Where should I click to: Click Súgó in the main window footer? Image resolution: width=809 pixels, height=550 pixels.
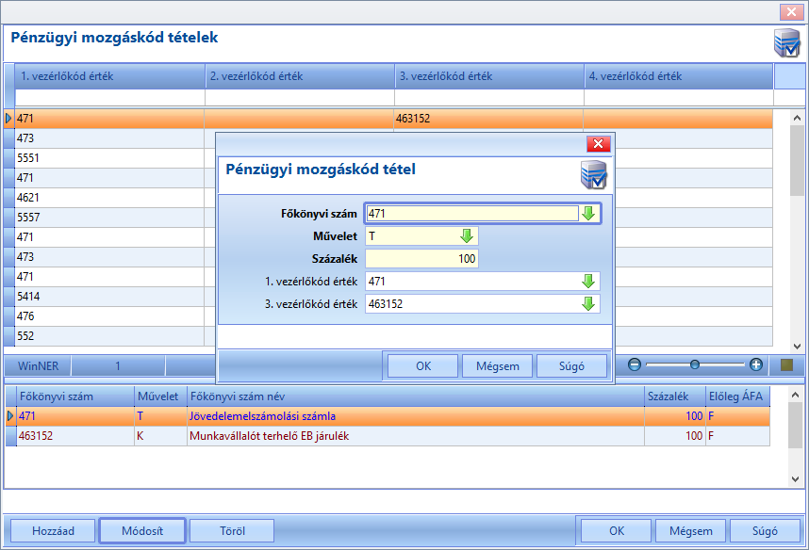[x=765, y=531]
